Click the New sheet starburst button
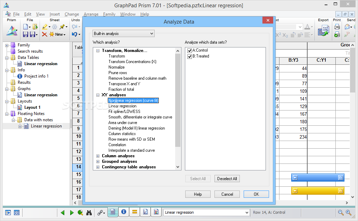 57,34
